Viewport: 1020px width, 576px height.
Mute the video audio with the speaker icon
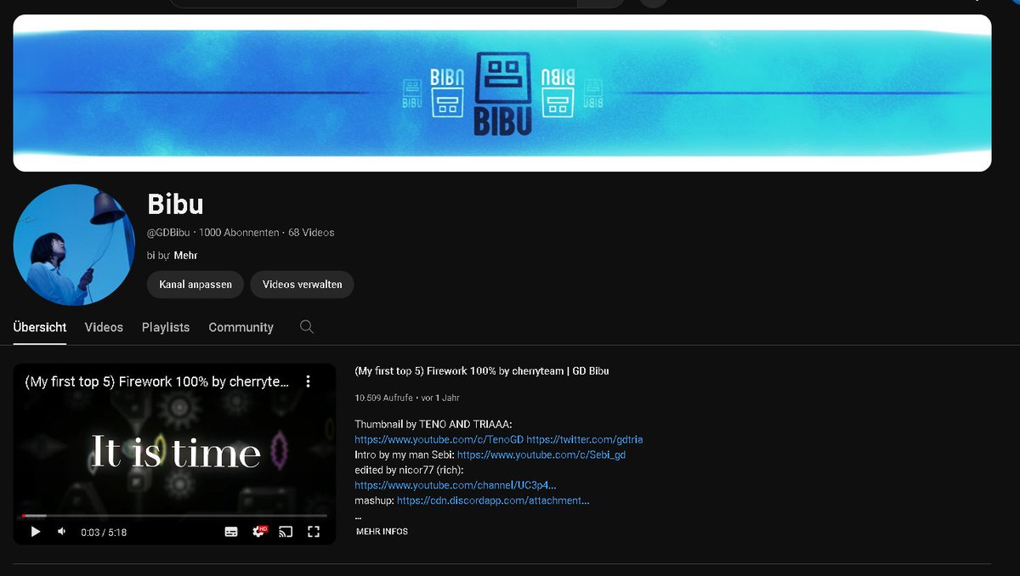point(60,531)
